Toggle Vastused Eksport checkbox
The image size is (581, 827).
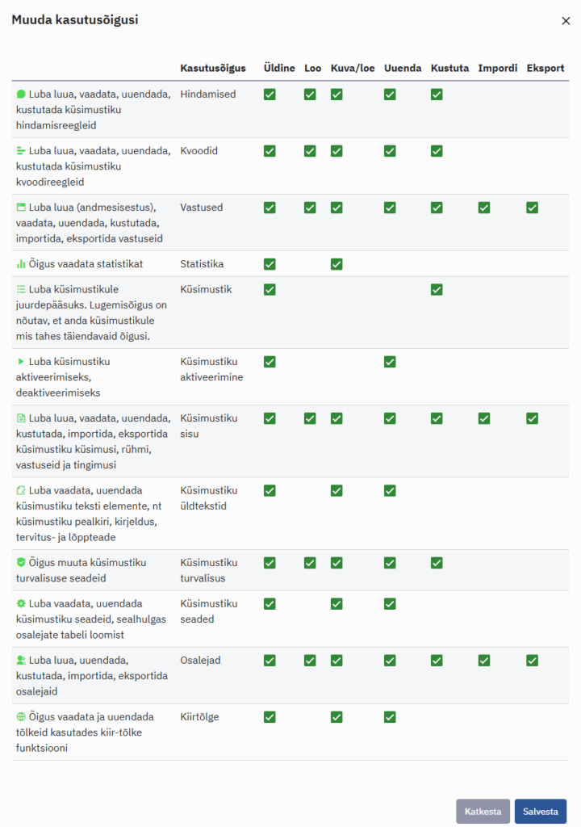532,208
